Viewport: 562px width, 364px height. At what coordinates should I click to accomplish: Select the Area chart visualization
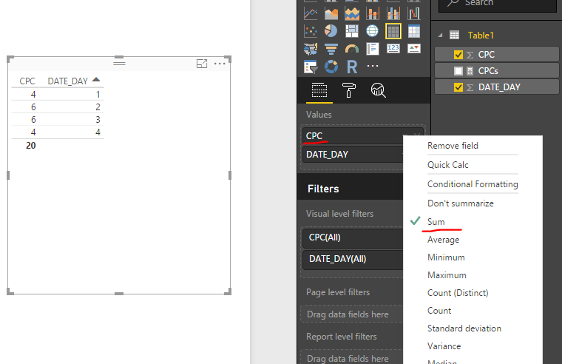tap(331, 13)
